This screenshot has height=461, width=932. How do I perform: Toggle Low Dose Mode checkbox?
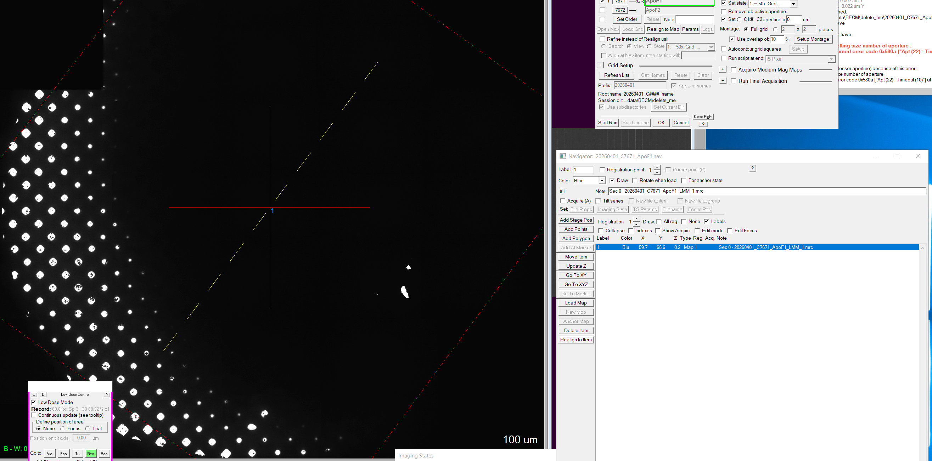click(34, 403)
